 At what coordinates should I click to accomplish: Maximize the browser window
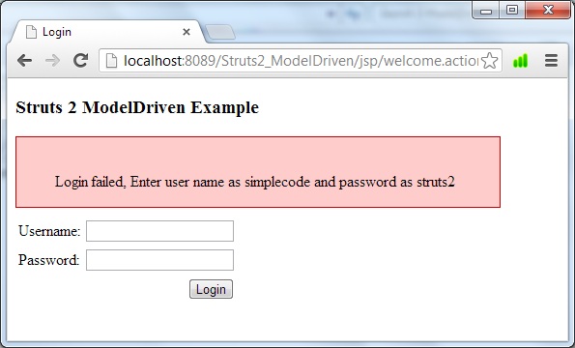(512, 11)
